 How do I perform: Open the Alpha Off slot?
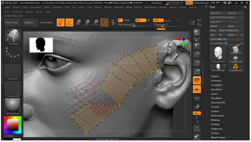[x=13, y=72]
